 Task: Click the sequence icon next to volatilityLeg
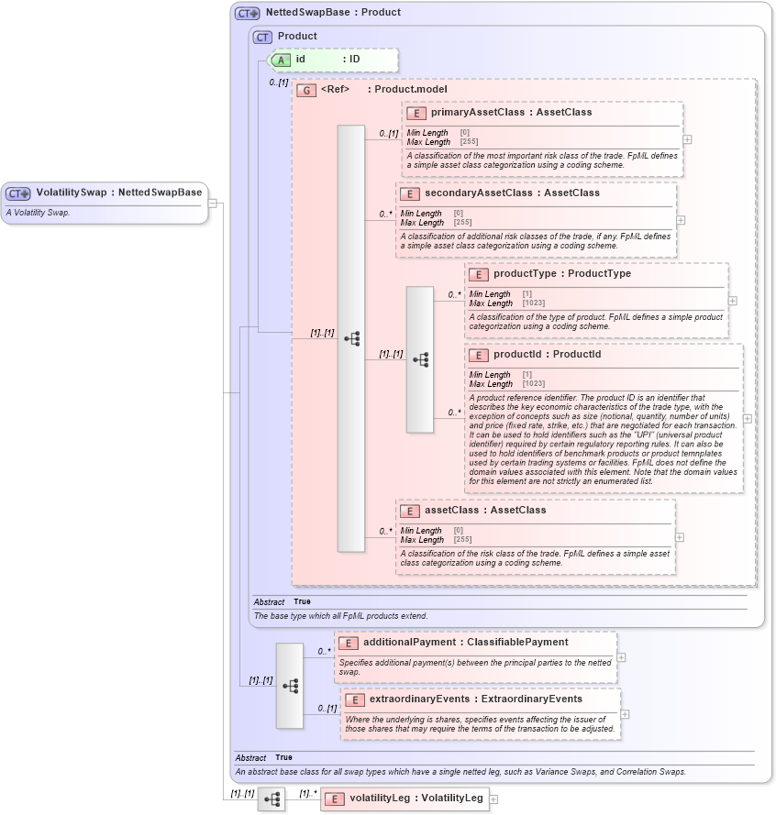(272, 798)
